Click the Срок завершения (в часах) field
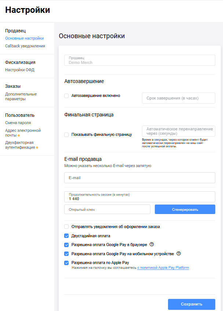223x311 pixels. pyautogui.click(x=178, y=98)
